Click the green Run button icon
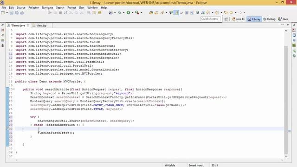The width and height of the screenshot is (297, 167). 128,13
